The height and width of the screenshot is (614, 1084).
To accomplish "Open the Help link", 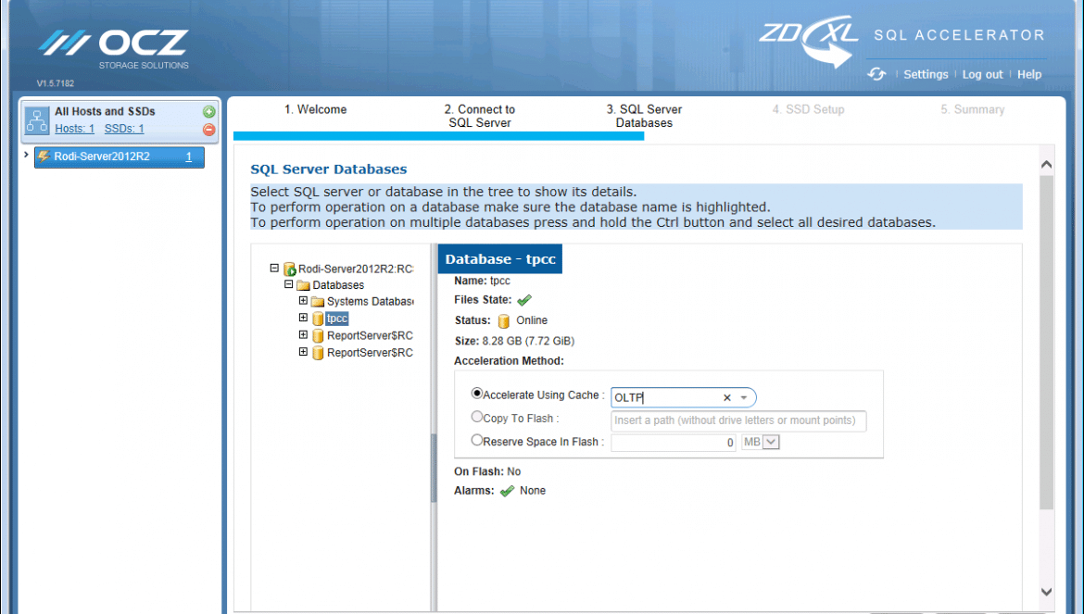I will tap(1029, 75).
